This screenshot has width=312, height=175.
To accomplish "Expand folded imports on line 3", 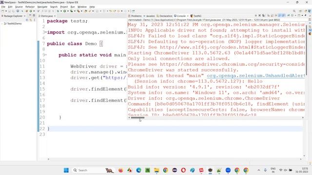I will (x=46, y=32).
